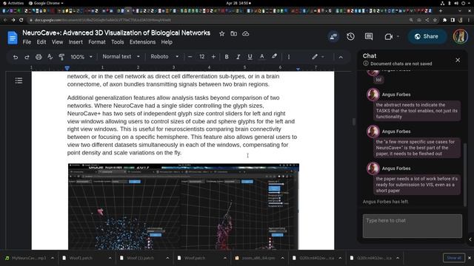This screenshot has height=266, width=474.
Task: Bookmark this page with the star
Action: click(x=435, y=20)
